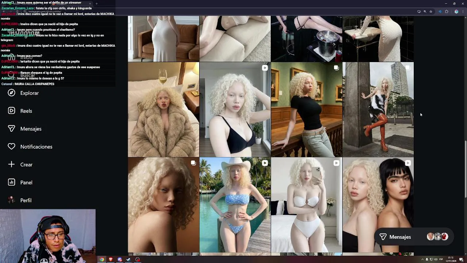Click the Crear plus icon
The width and height of the screenshot is (467, 263).
click(x=12, y=164)
